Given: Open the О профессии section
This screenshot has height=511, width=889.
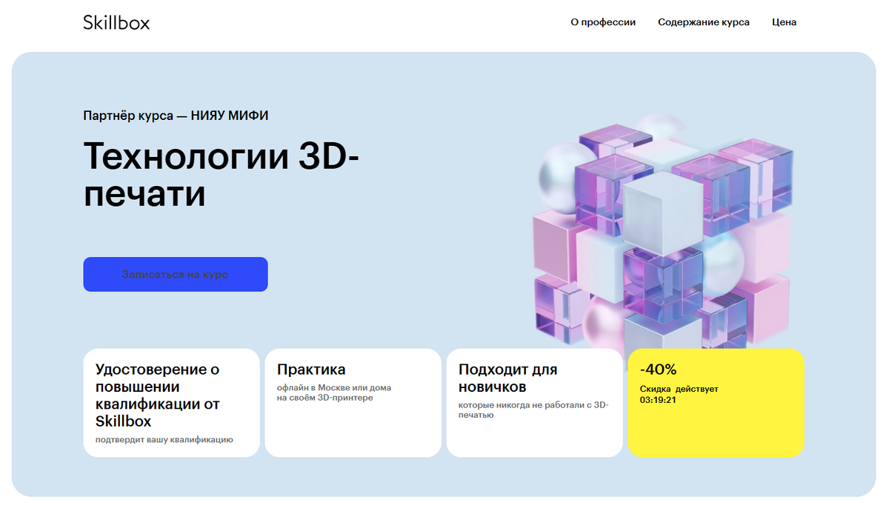Looking at the screenshot, I should (603, 22).
